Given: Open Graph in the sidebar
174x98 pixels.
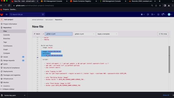Looking at the screenshot, I should point(5,50).
